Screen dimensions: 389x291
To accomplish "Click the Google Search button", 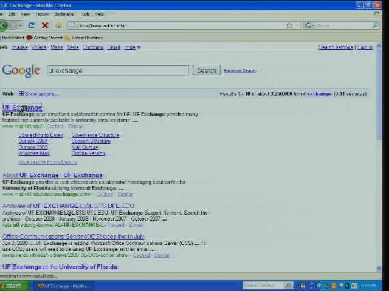I will click(x=207, y=70).
